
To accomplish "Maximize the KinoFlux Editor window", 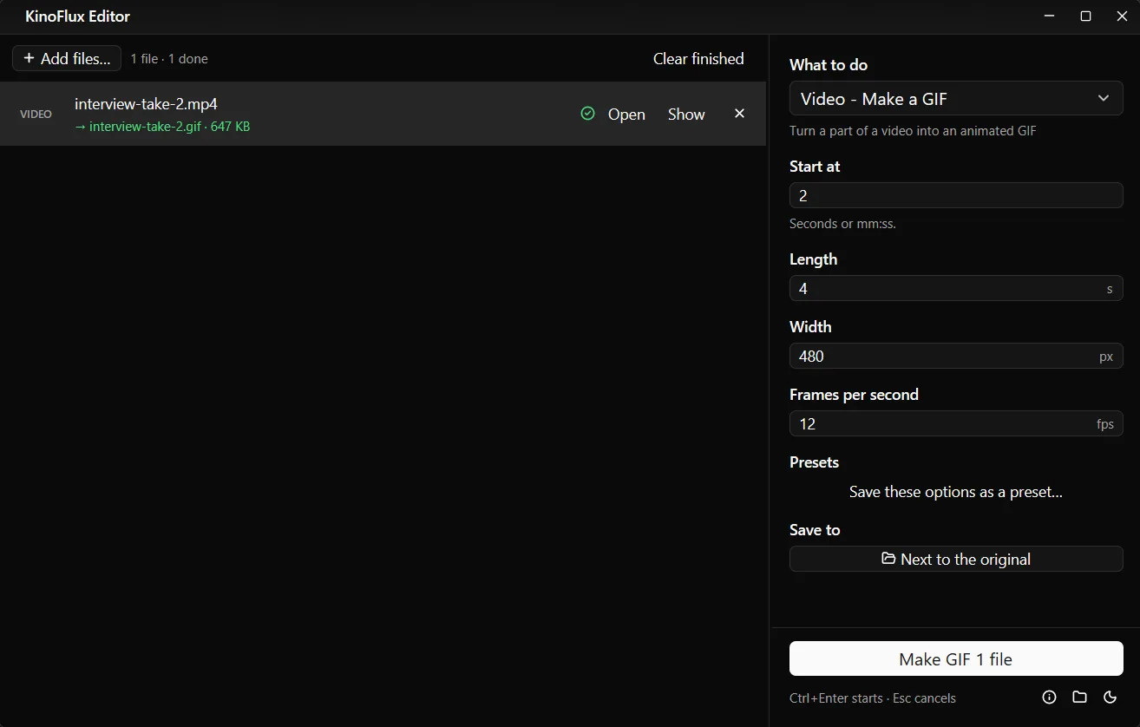I will pos(1085,16).
